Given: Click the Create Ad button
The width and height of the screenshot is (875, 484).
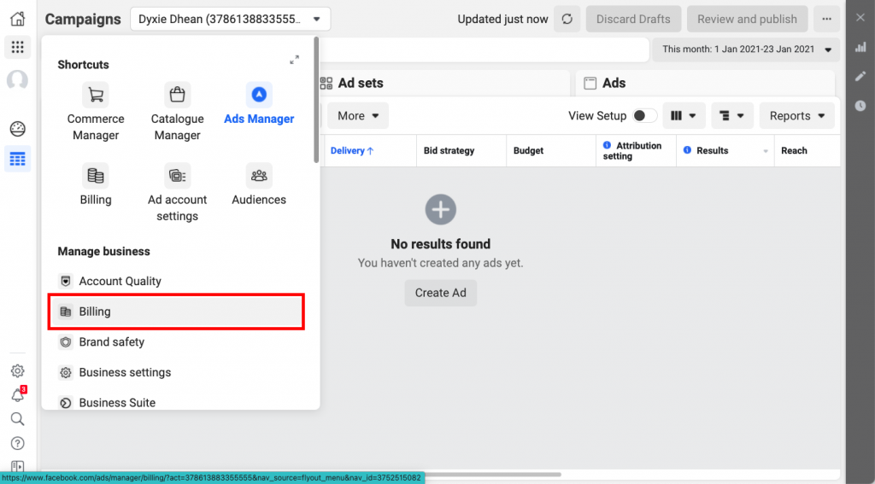Looking at the screenshot, I should coord(440,293).
